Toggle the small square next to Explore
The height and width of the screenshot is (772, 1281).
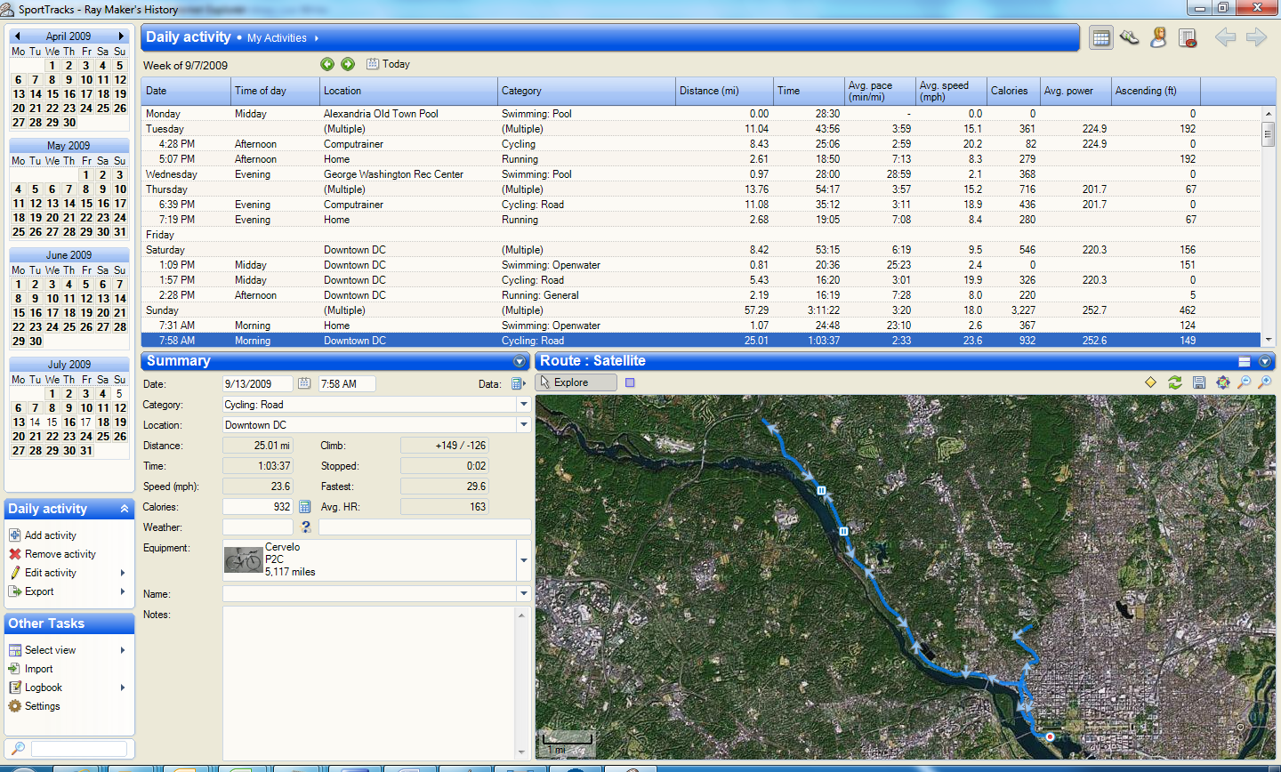(x=630, y=382)
